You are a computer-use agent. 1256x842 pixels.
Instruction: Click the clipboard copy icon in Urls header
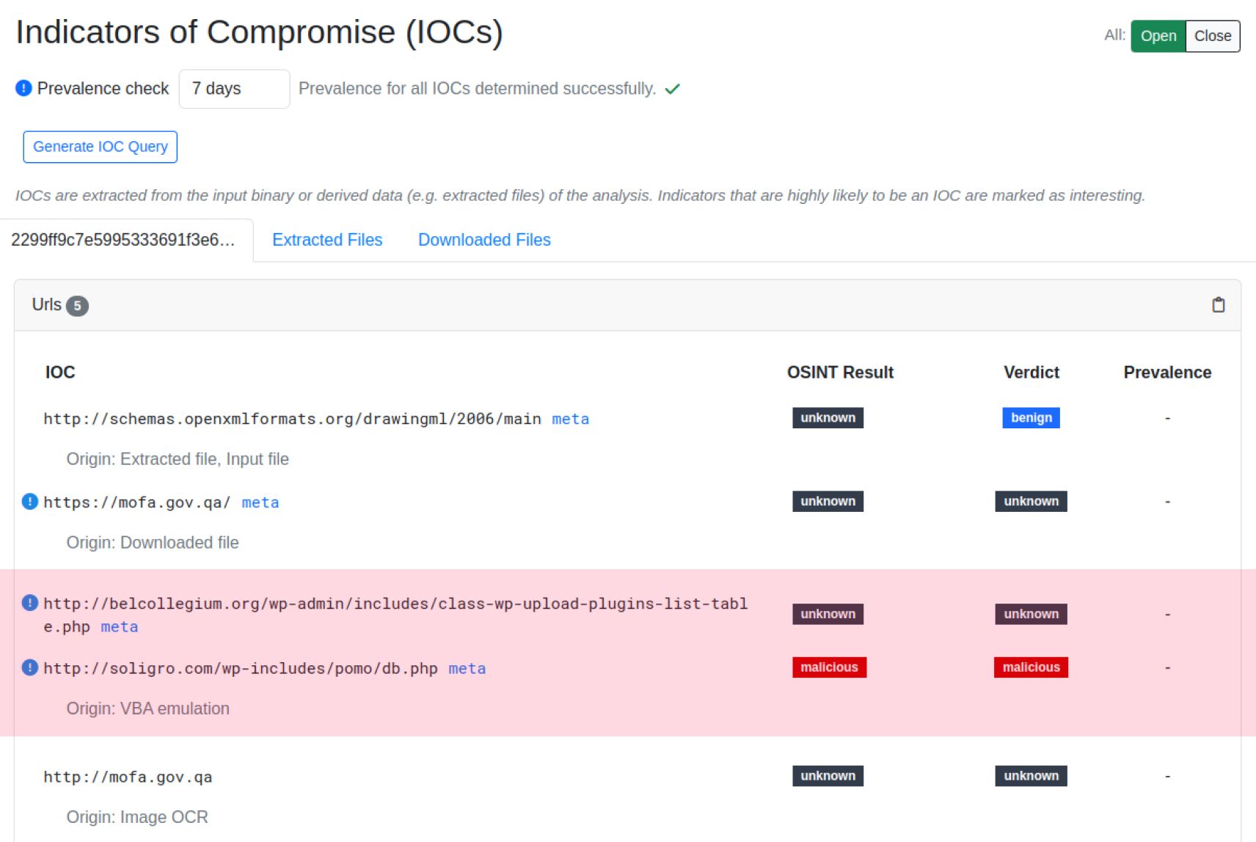[1218, 305]
